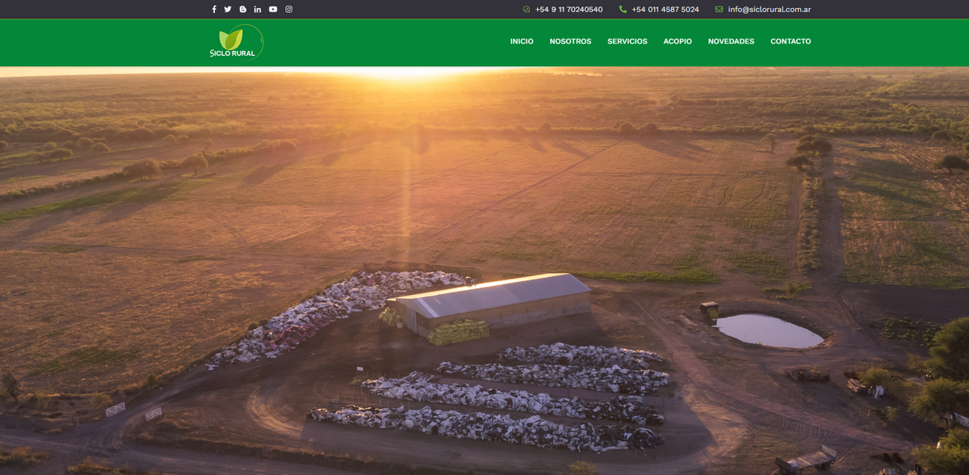Screen dimensions: 969x475
Task: Open the NOSOTROS menu item
Action: tap(570, 41)
